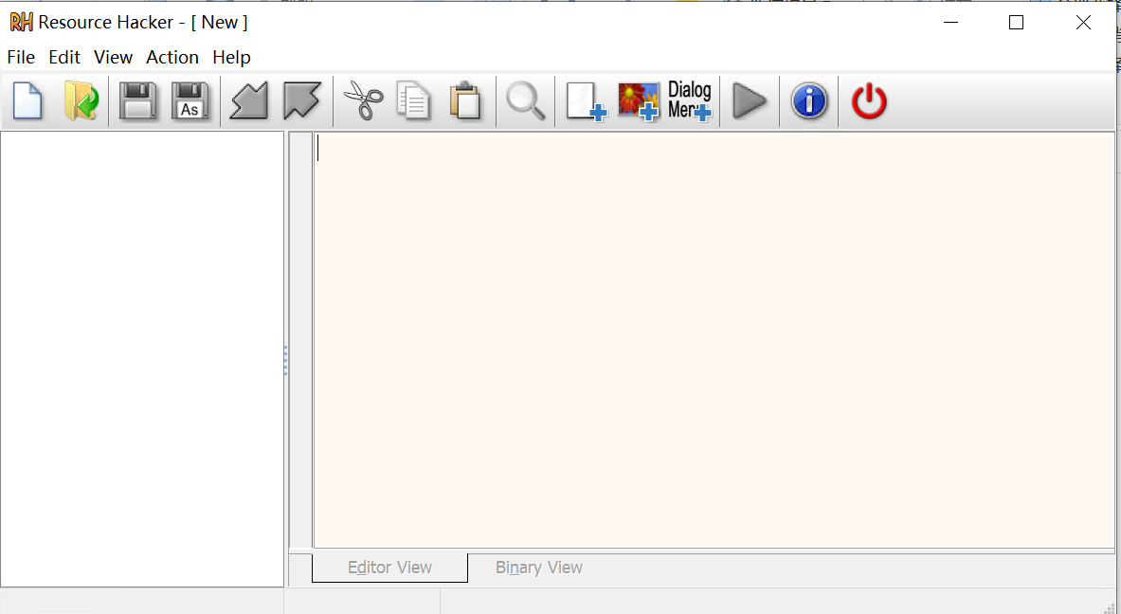1121x614 pixels.
Task: Click the Save As floppy icon
Action: pos(190,100)
